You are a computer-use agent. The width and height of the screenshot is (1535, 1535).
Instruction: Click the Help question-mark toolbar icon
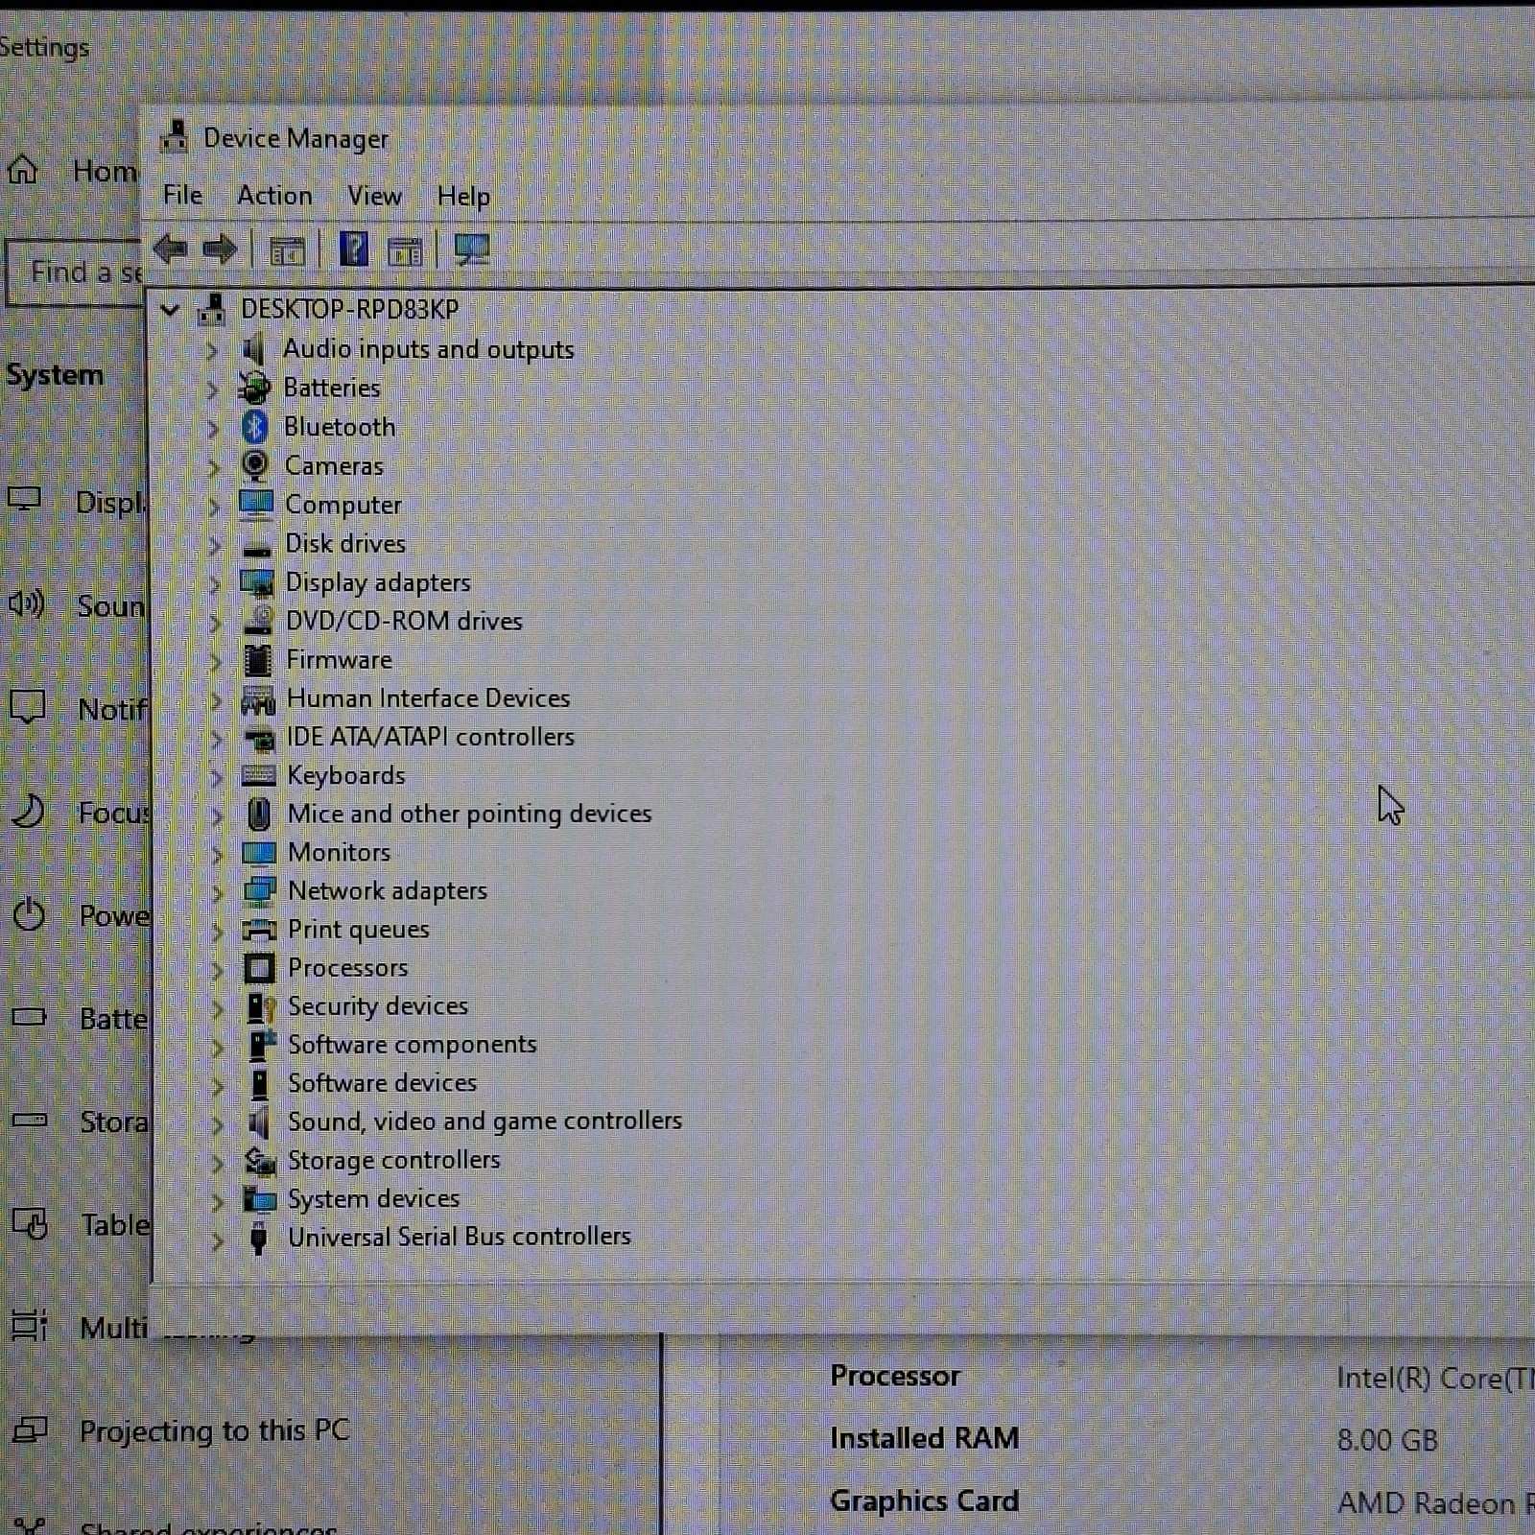coord(354,249)
